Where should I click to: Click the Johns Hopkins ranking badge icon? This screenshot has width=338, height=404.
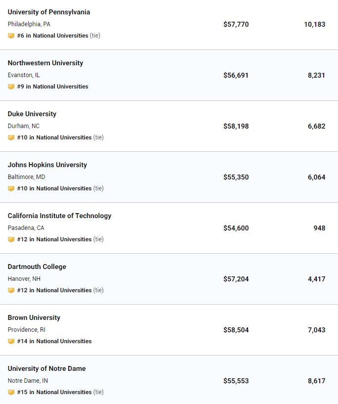(x=11, y=189)
